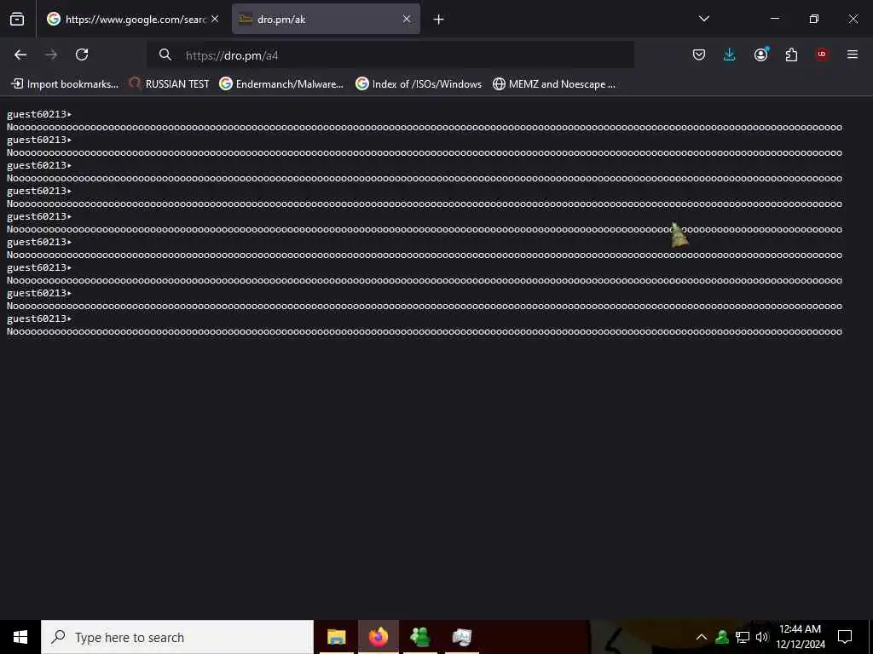Click the first guest60213 line
This screenshot has height=654, width=873.
[x=39, y=114]
